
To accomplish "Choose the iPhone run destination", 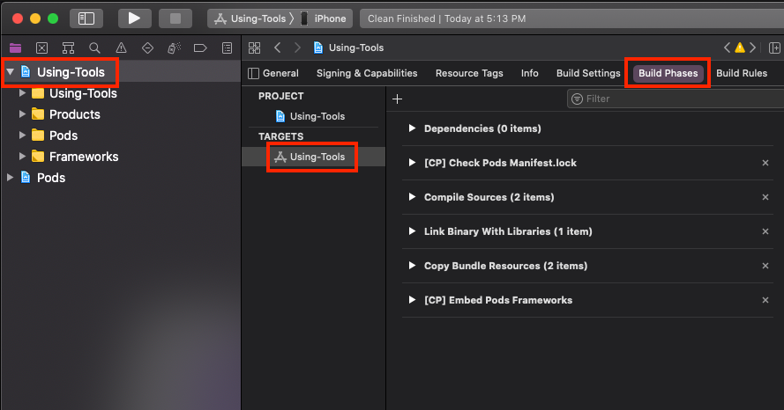I will click(324, 18).
